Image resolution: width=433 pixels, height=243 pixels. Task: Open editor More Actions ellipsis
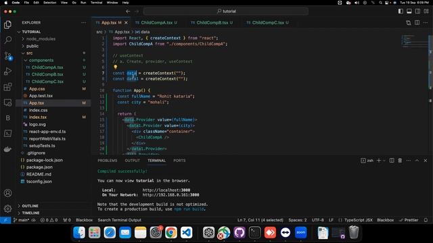(x=426, y=22)
